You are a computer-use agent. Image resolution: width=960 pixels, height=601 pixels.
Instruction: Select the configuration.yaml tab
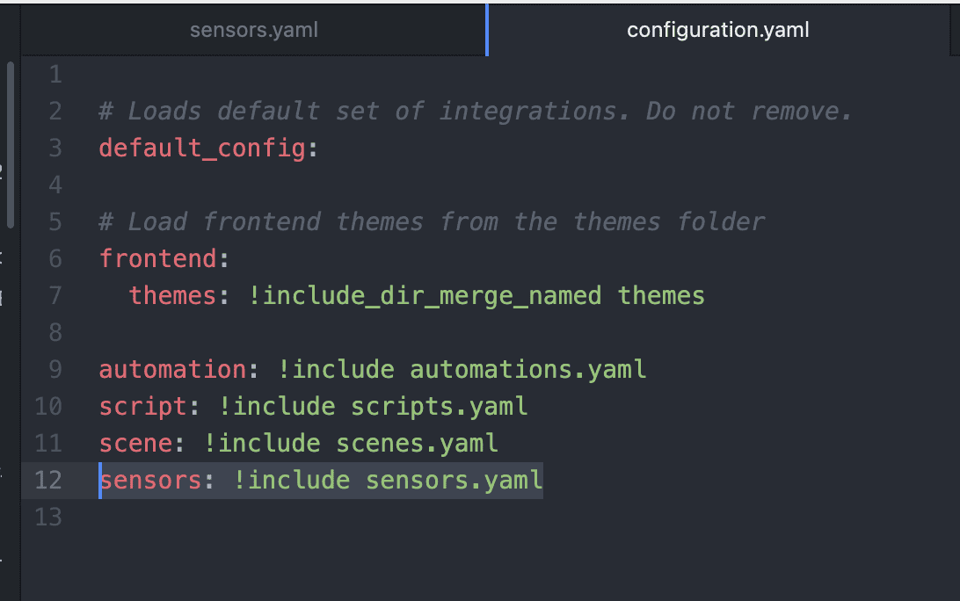point(717,30)
